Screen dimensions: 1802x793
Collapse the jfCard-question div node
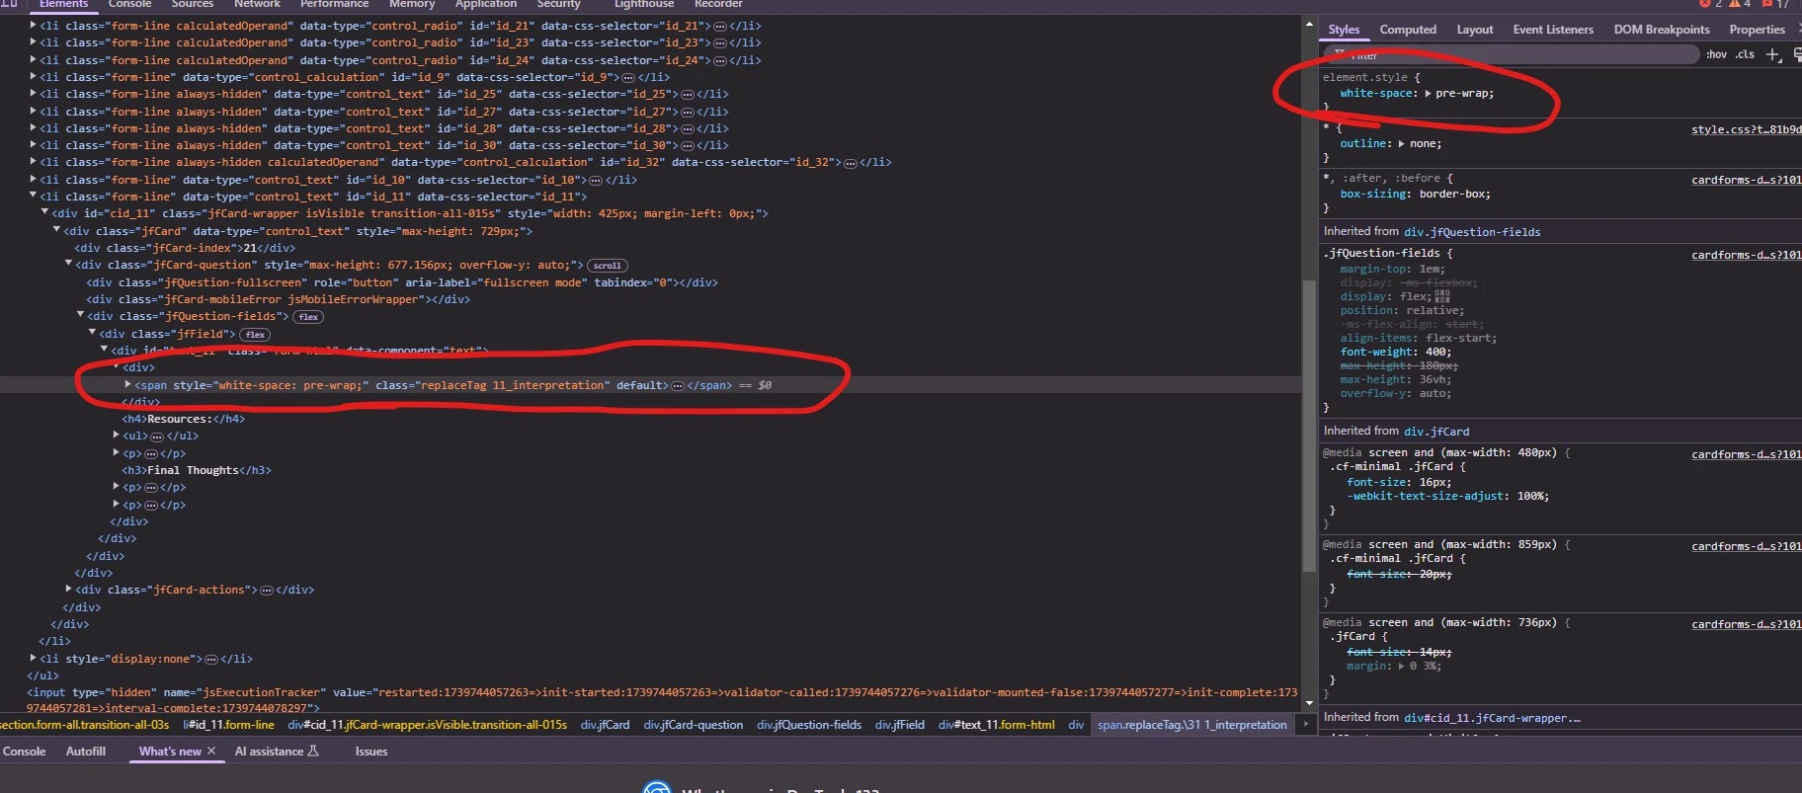pos(68,265)
